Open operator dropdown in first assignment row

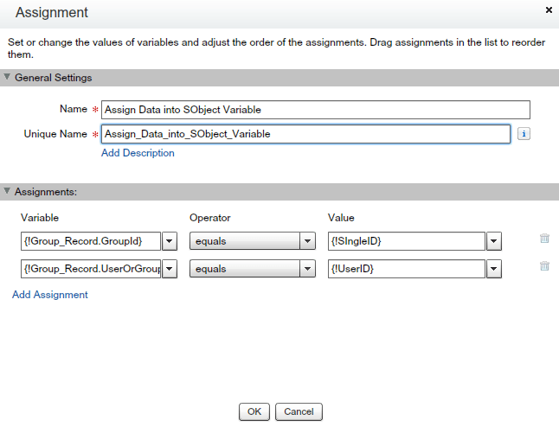click(x=307, y=241)
